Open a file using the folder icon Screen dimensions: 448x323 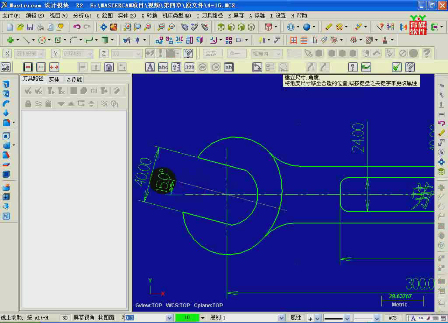click(x=20, y=27)
